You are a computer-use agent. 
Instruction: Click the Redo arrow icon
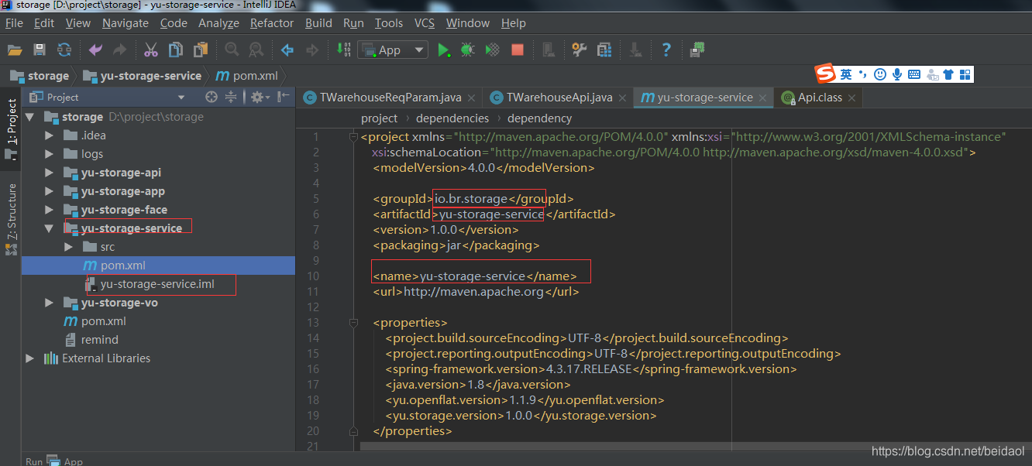coord(119,50)
